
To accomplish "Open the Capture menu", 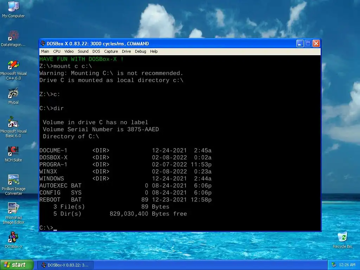I will point(111,51).
